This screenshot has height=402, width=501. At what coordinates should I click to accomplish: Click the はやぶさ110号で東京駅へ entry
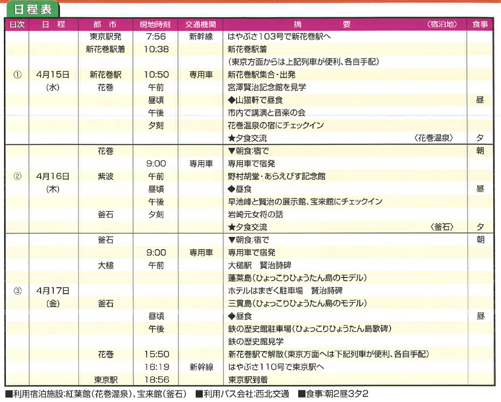(276, 367)
